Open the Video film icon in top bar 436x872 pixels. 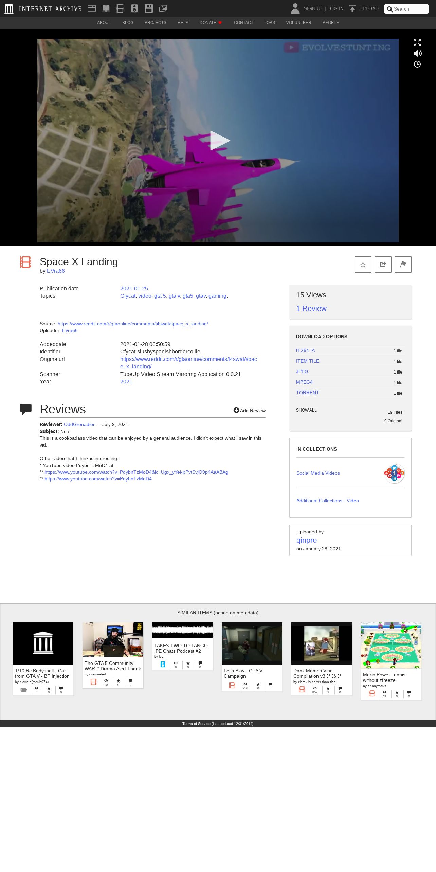(x=120, y=8)
